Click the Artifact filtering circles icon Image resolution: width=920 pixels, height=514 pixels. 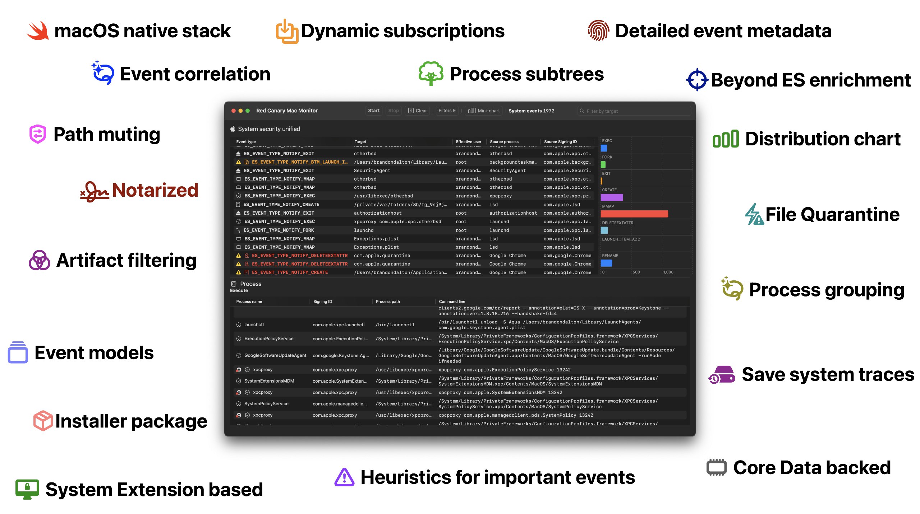(x=39, y=260)
